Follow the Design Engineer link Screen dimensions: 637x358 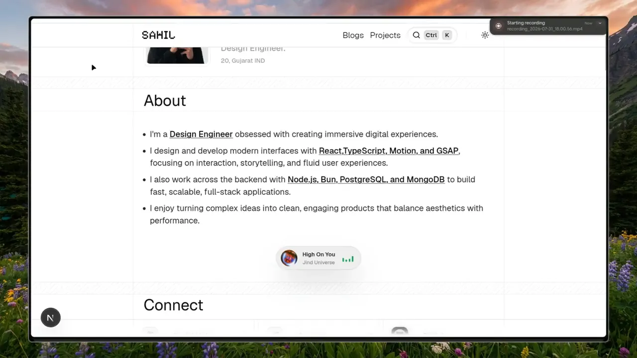tap(201, 134)
